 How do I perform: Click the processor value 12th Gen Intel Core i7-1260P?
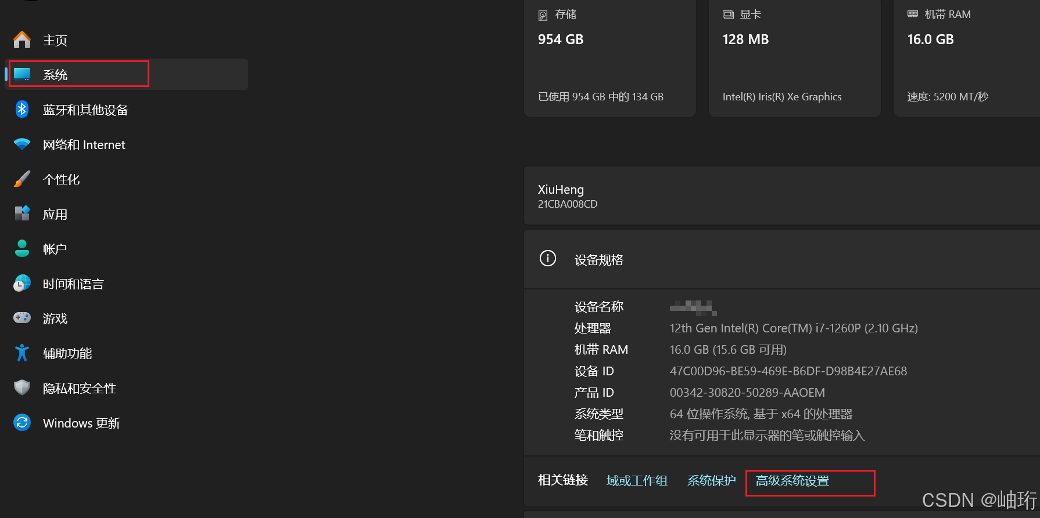tap(794, 328)
